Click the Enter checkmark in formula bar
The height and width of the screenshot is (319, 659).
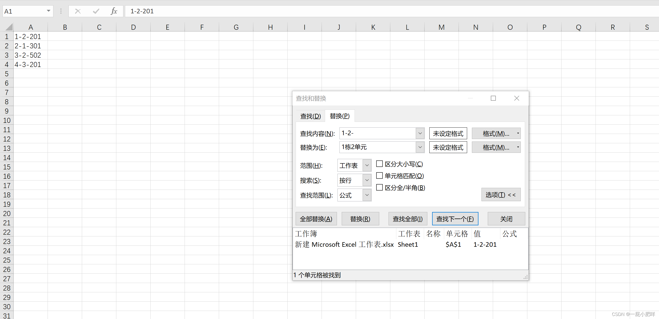click(x=96, y=11)
